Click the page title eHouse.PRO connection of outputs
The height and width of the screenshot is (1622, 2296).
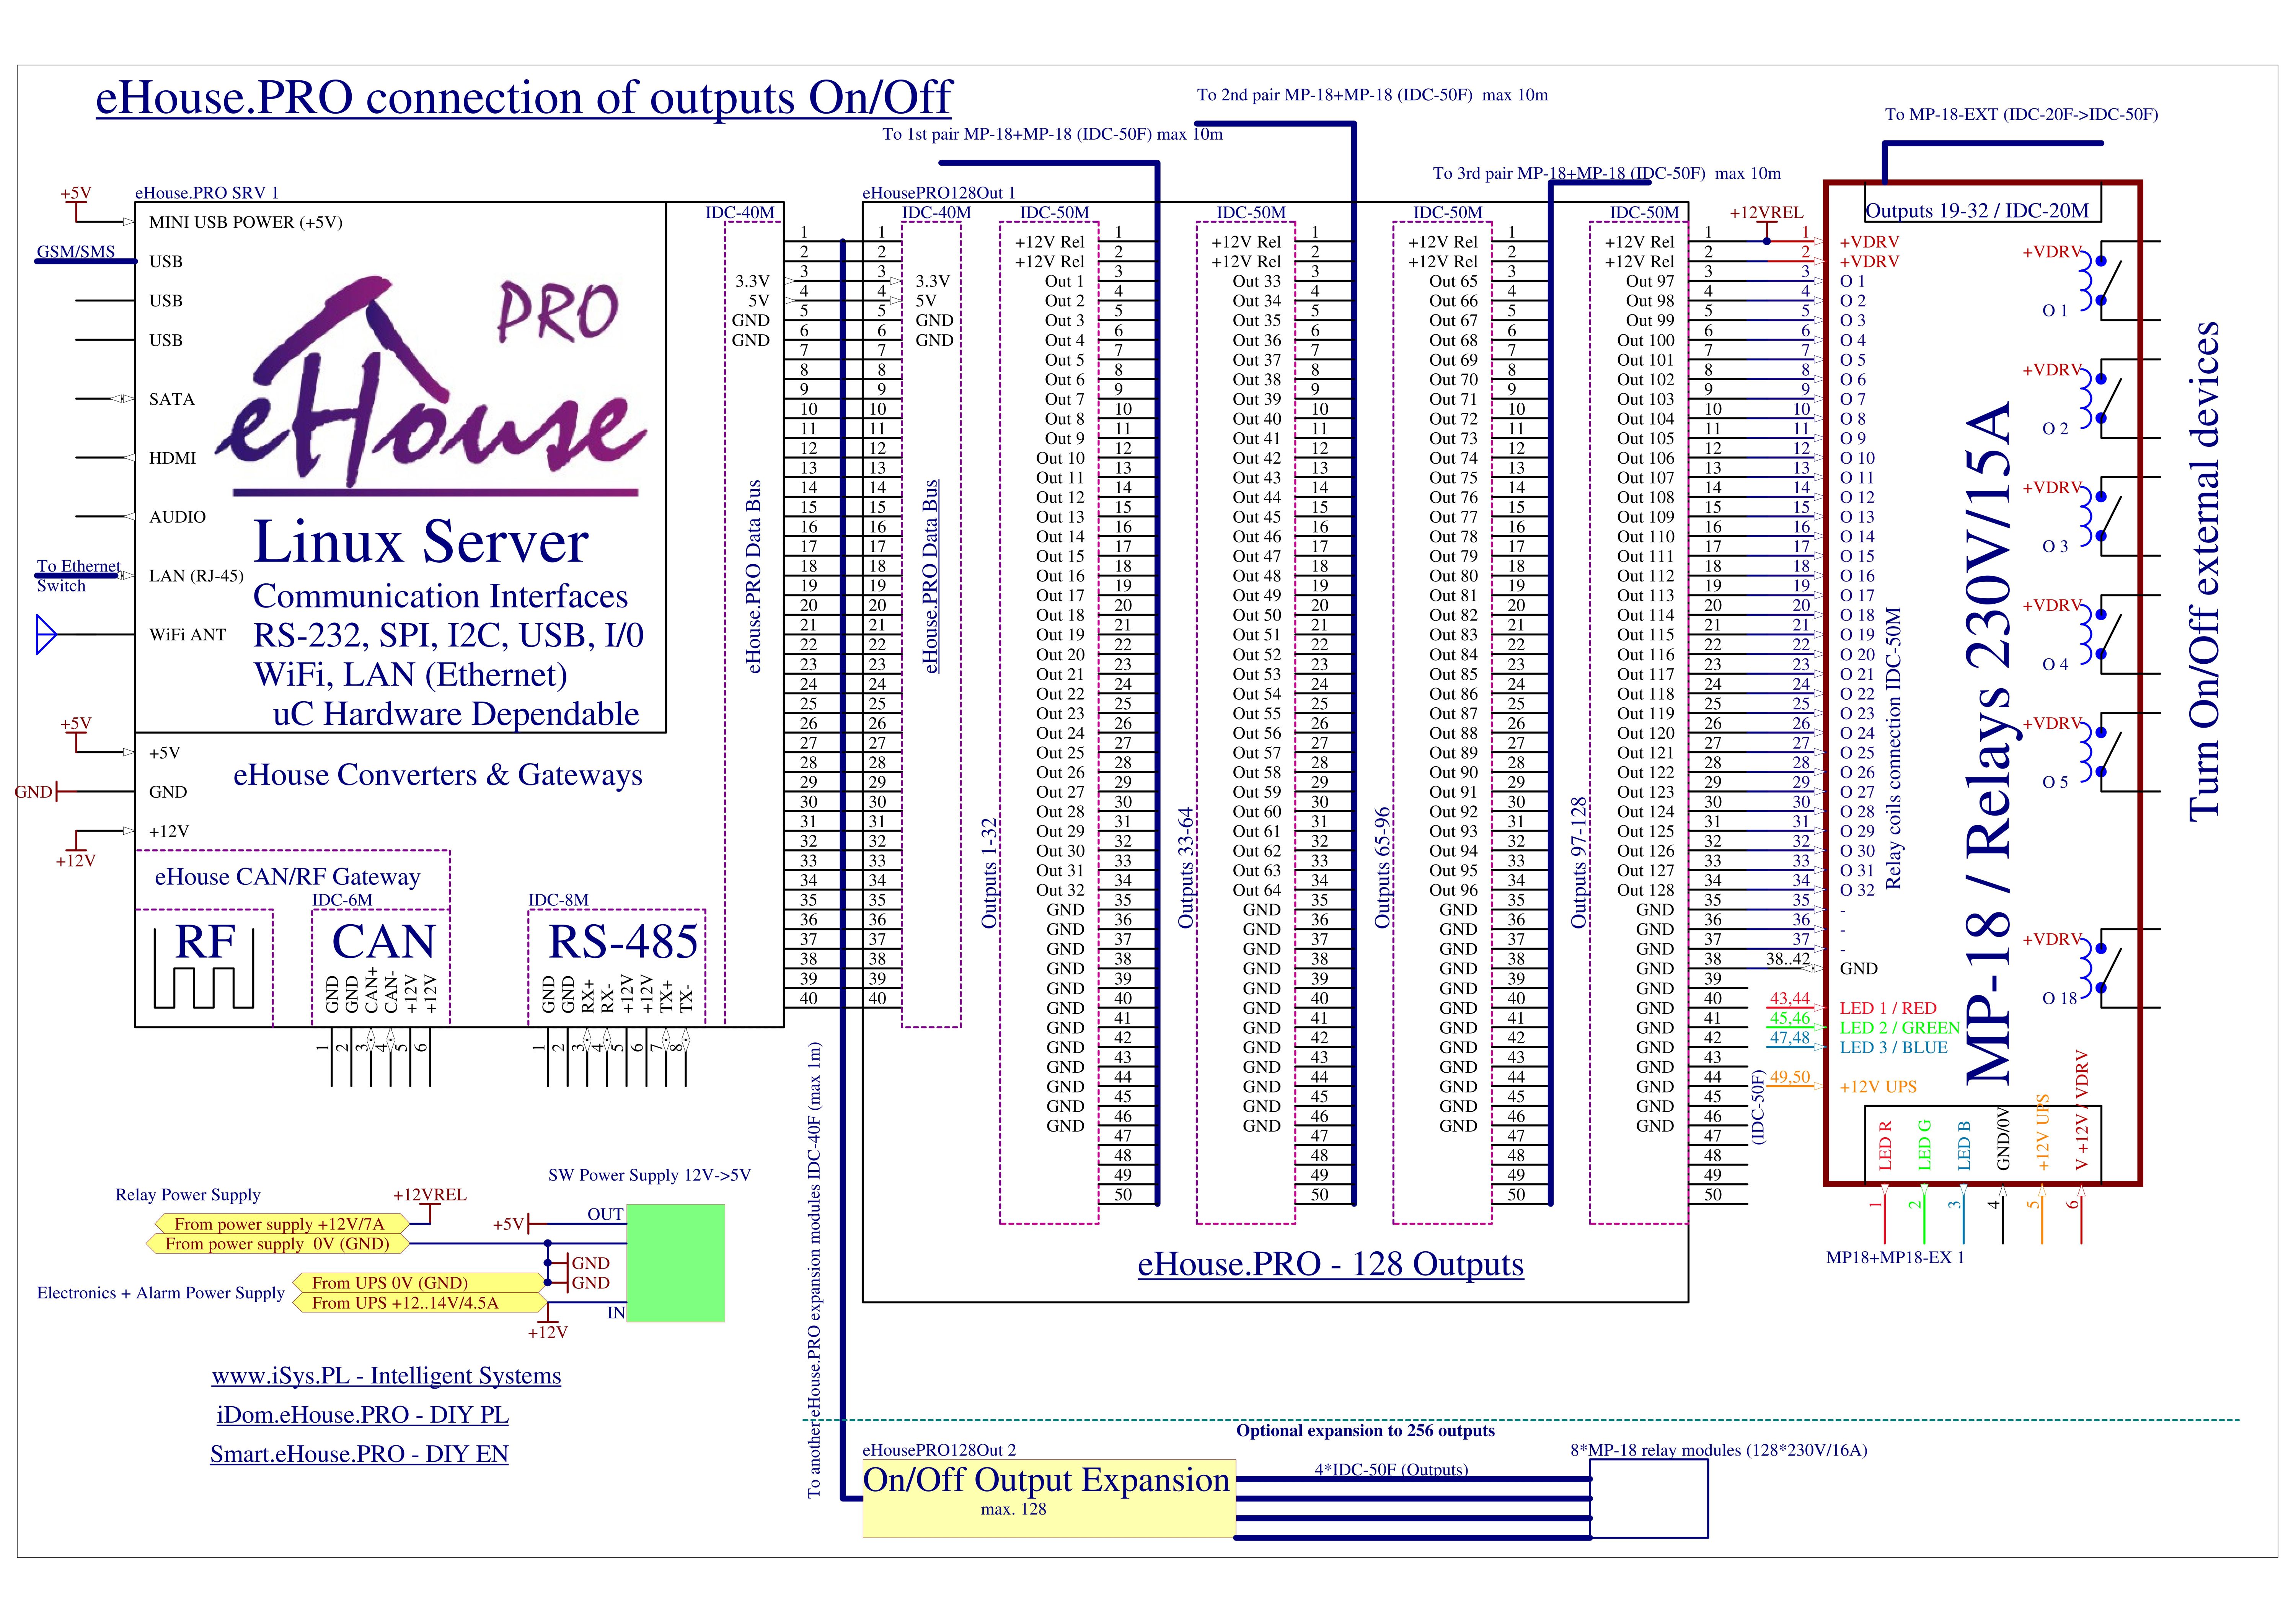tap(523, 98)
